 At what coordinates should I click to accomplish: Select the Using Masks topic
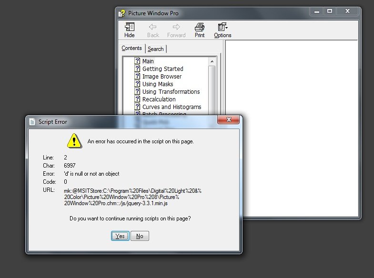tap(158, 84)
